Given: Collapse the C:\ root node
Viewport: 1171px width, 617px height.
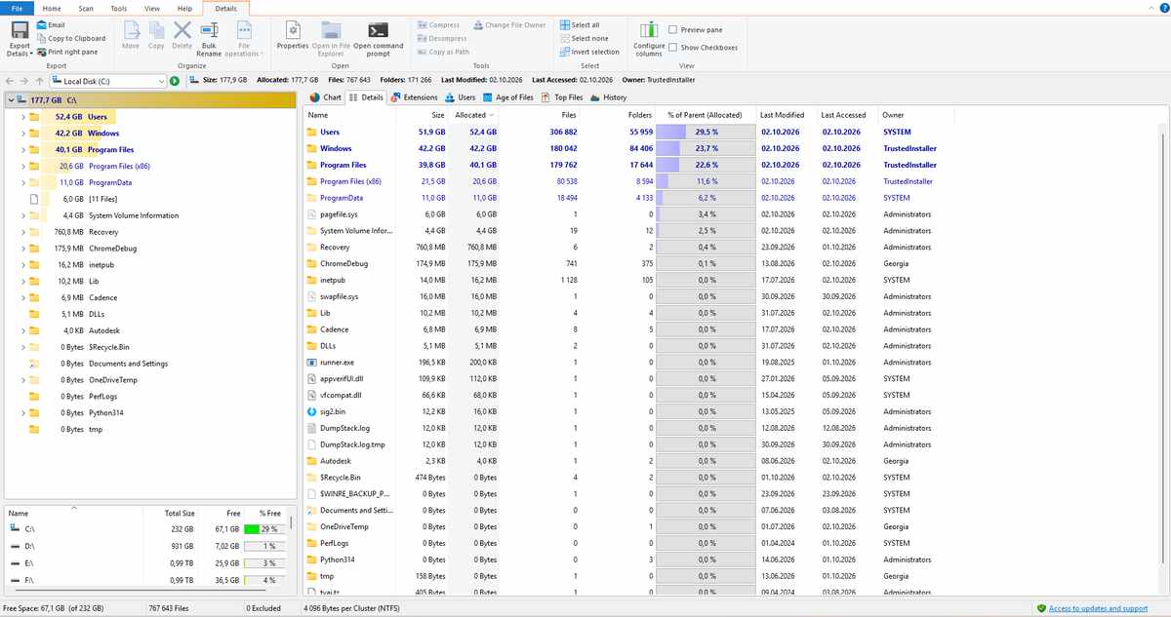Looking at the screenshot, I should (10, 99).
